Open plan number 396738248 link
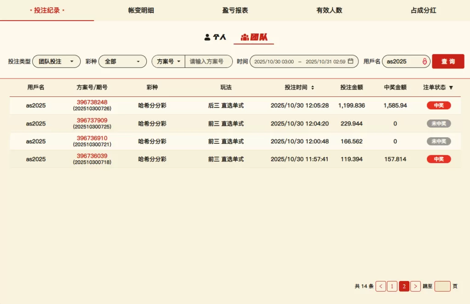Image resolution: width=470 pixels, height=304 pixels. 92,102
